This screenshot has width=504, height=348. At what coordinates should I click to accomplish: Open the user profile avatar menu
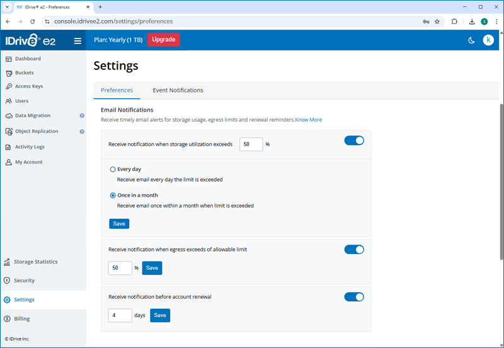point(488,40)
